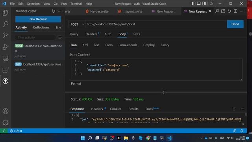Viewport: 252px width, 142px height.
Task: Open the Thunder Client lightning icon
Action: pyautogui.click(x=6, y=81)
